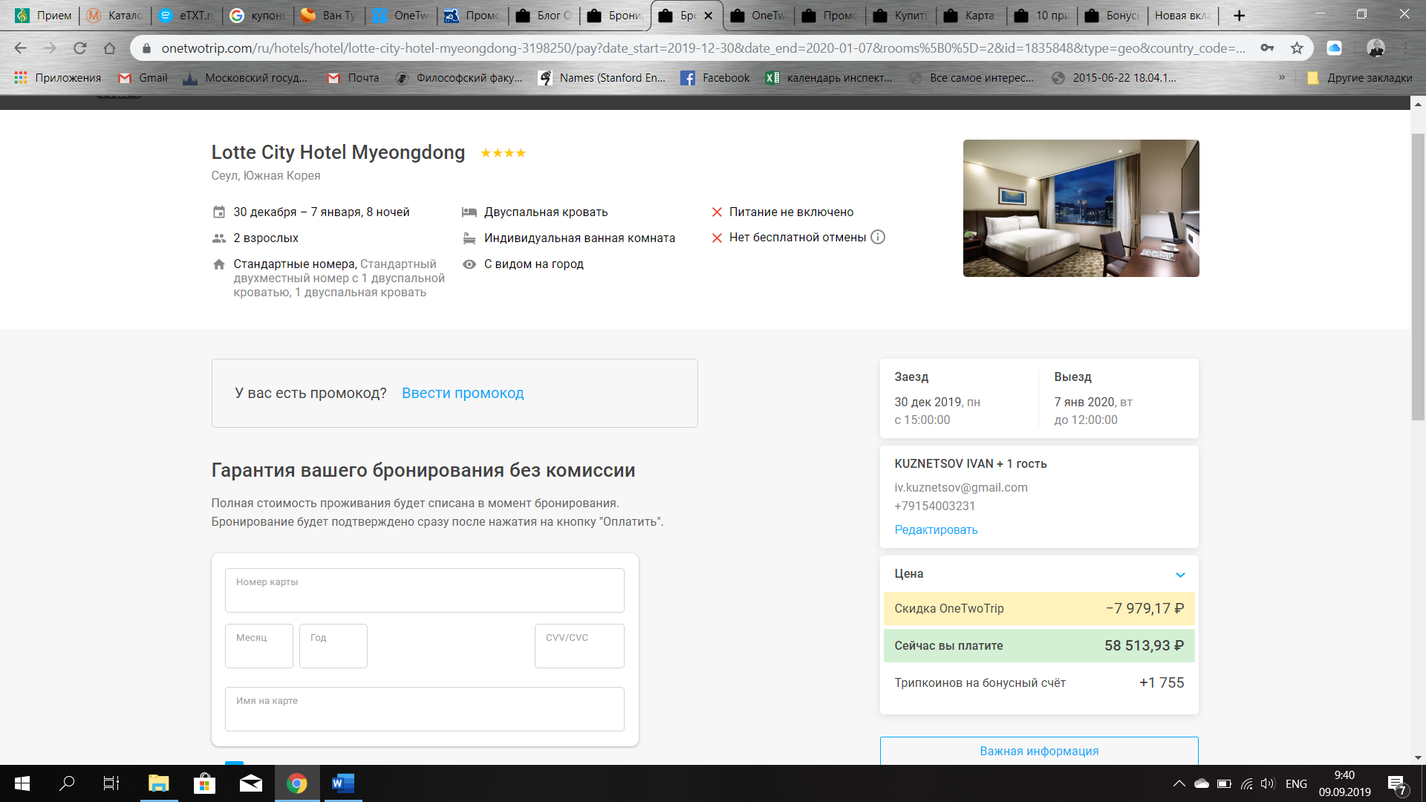Viewport: 1426px width, 802px height.
Task: Bookmark this page with star icon
Action: pyautogui.click(x=1297, y=48)
